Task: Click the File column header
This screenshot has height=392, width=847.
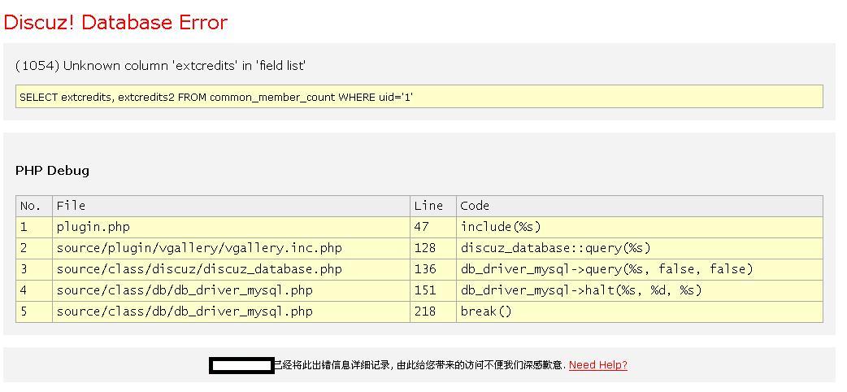Action: click(x=231, y=206)
